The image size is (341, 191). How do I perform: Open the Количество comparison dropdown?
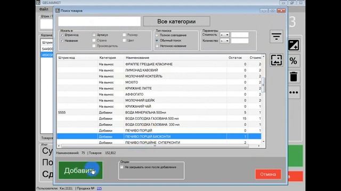pyautogui.click(x=224, y=41)
